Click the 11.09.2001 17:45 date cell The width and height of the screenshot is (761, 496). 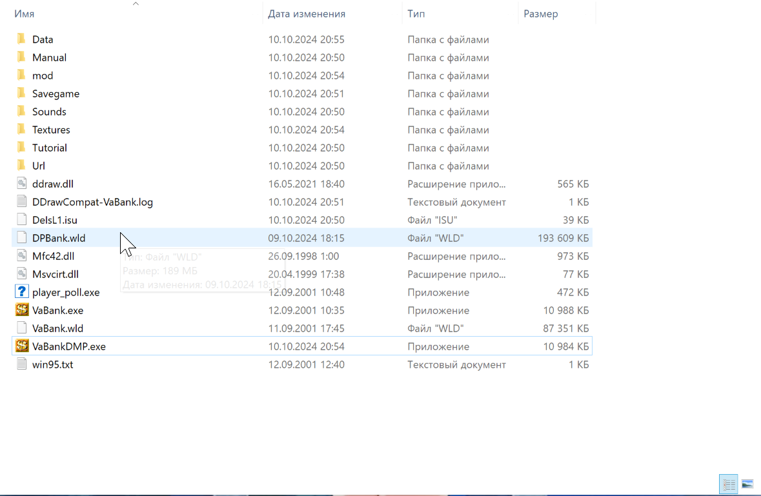(306, 328)
